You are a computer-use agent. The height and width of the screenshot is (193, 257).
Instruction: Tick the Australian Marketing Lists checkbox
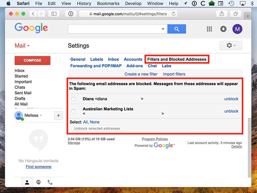[x=73, y=111]
